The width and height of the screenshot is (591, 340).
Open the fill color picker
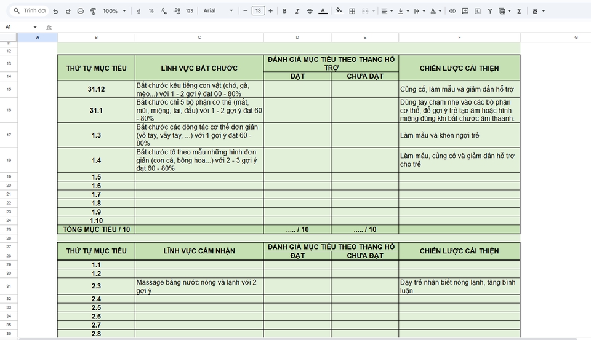pos(339,11)
